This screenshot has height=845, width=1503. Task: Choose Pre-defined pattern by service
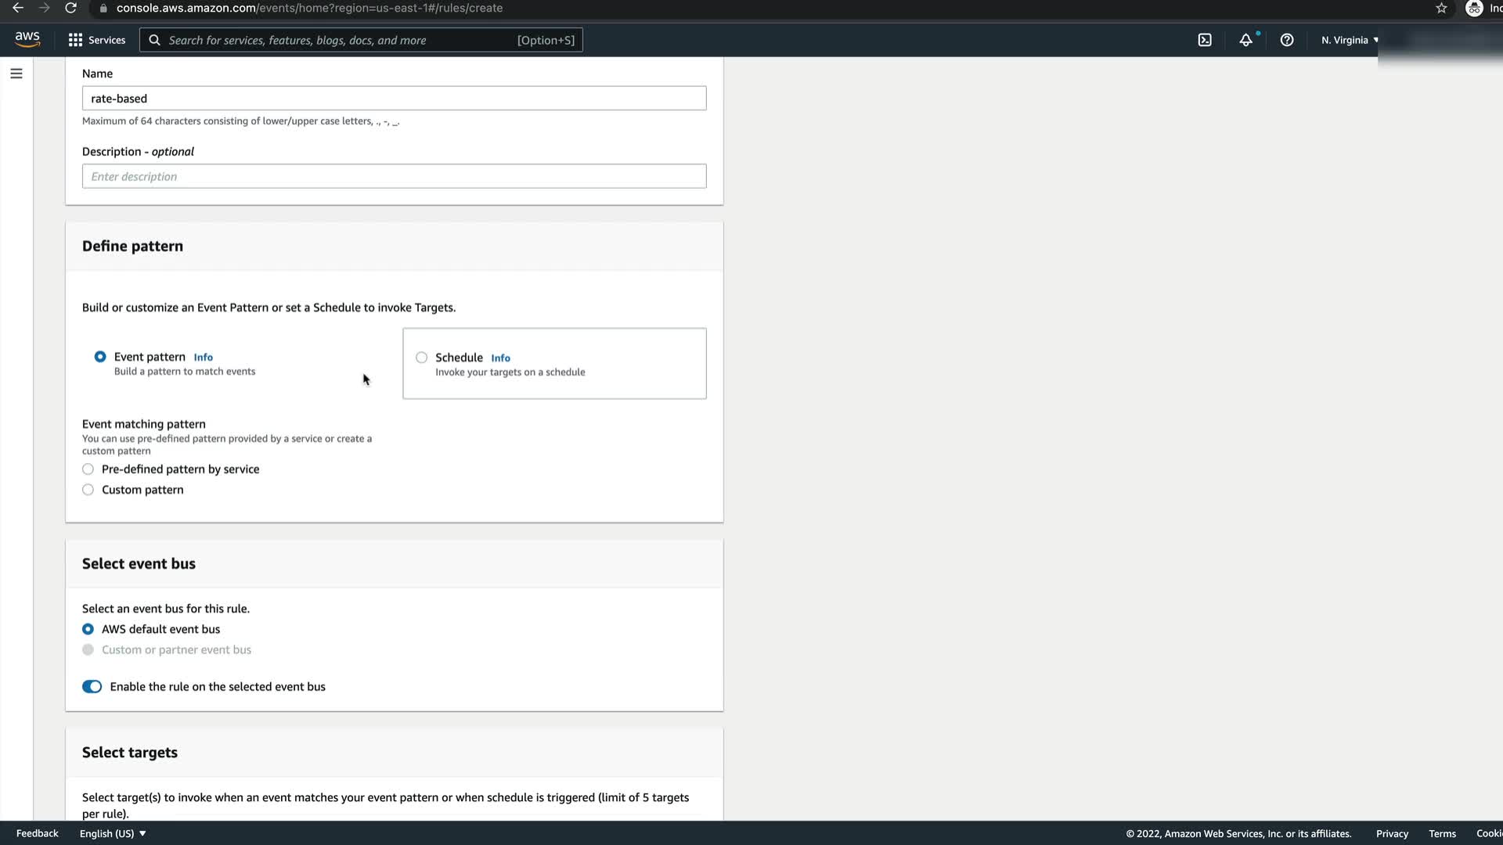tap(88, 469)
